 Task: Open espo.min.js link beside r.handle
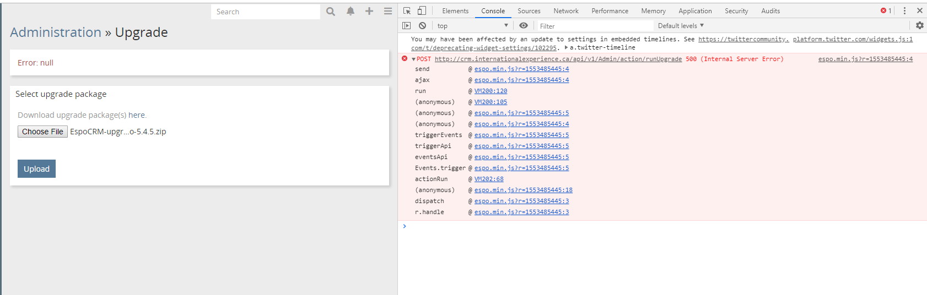[521, 212]
